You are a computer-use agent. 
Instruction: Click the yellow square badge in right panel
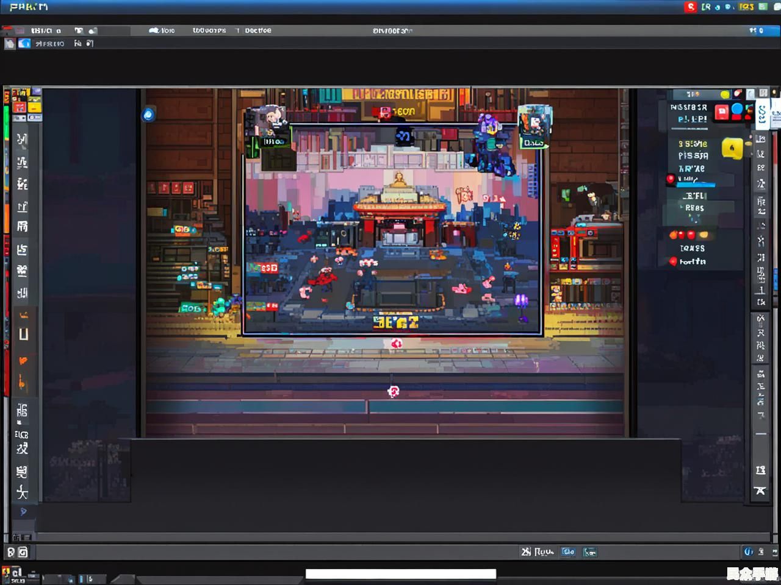pos(732,147)
